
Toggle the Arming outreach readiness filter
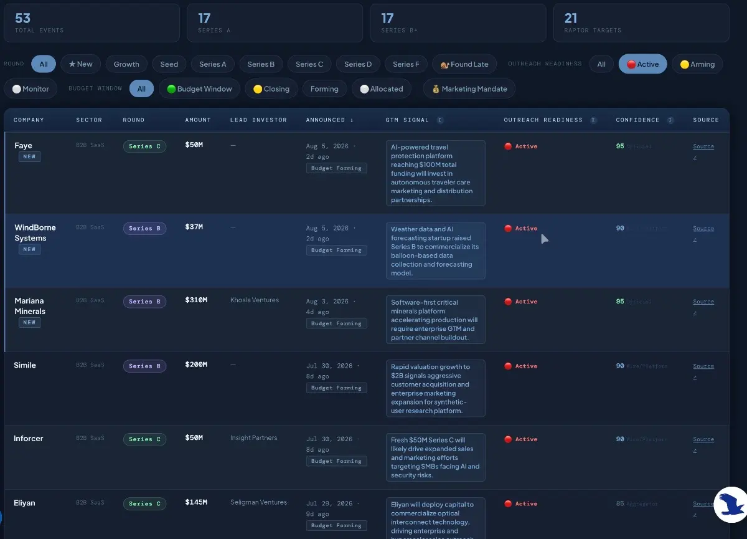[697, 64]
